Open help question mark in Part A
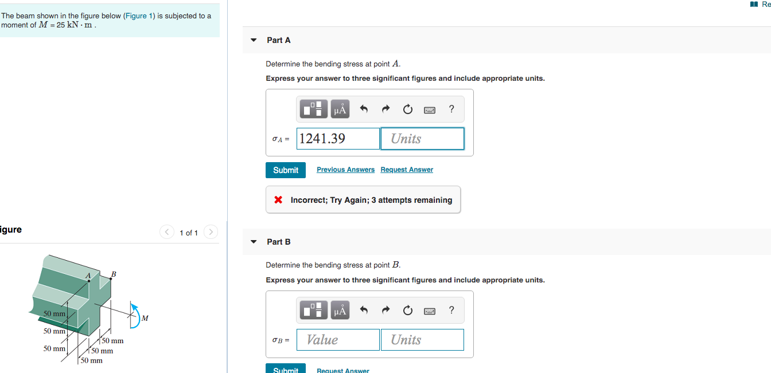 (x=451, y=109)
